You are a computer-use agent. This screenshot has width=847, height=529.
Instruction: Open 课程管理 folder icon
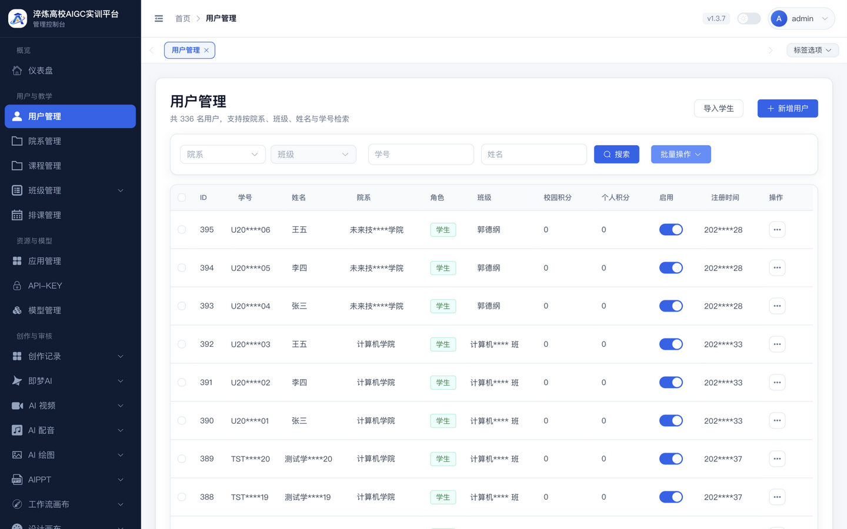click(x=17, y=166)
